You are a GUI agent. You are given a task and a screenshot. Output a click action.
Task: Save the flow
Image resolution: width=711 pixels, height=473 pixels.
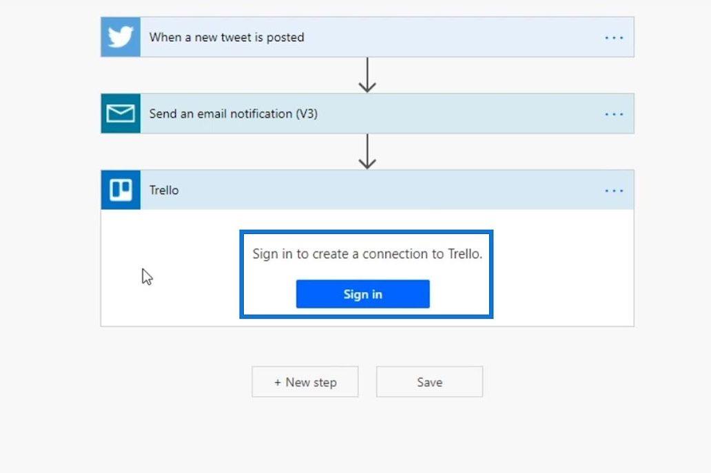pos(429,382)
